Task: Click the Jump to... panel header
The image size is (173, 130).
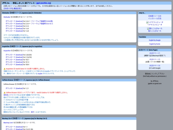Action: (155, 13)
